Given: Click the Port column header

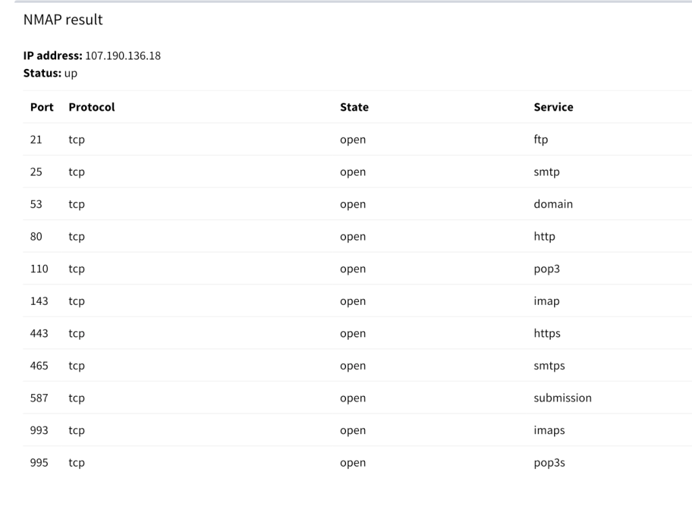Looking at the screenshot, I should click(42, 107).
